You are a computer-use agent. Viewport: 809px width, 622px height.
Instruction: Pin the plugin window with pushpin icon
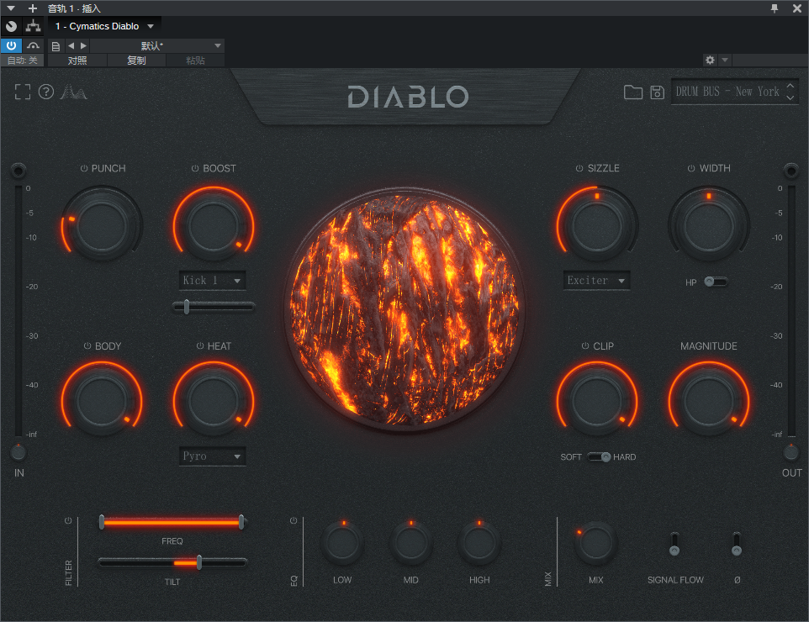tap(775, 8)
